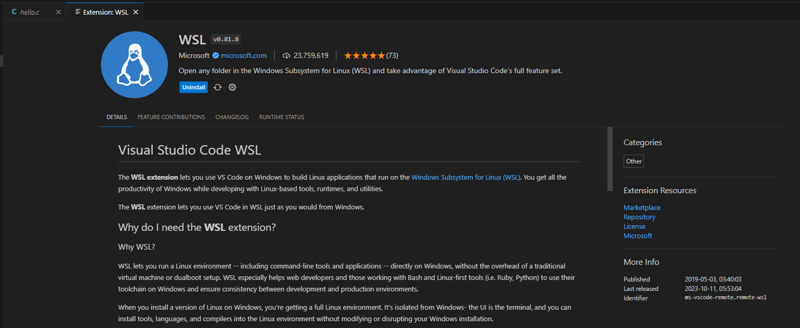Screen dimensions: 800x328
Task: Click the v0.81.8 version badge
Action: coord(226,40)
